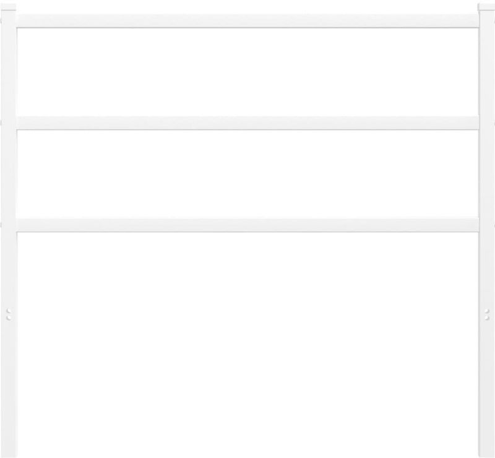Click the cap on top of left post
Screen dimensions: 495x458
(x=8, y=7)
